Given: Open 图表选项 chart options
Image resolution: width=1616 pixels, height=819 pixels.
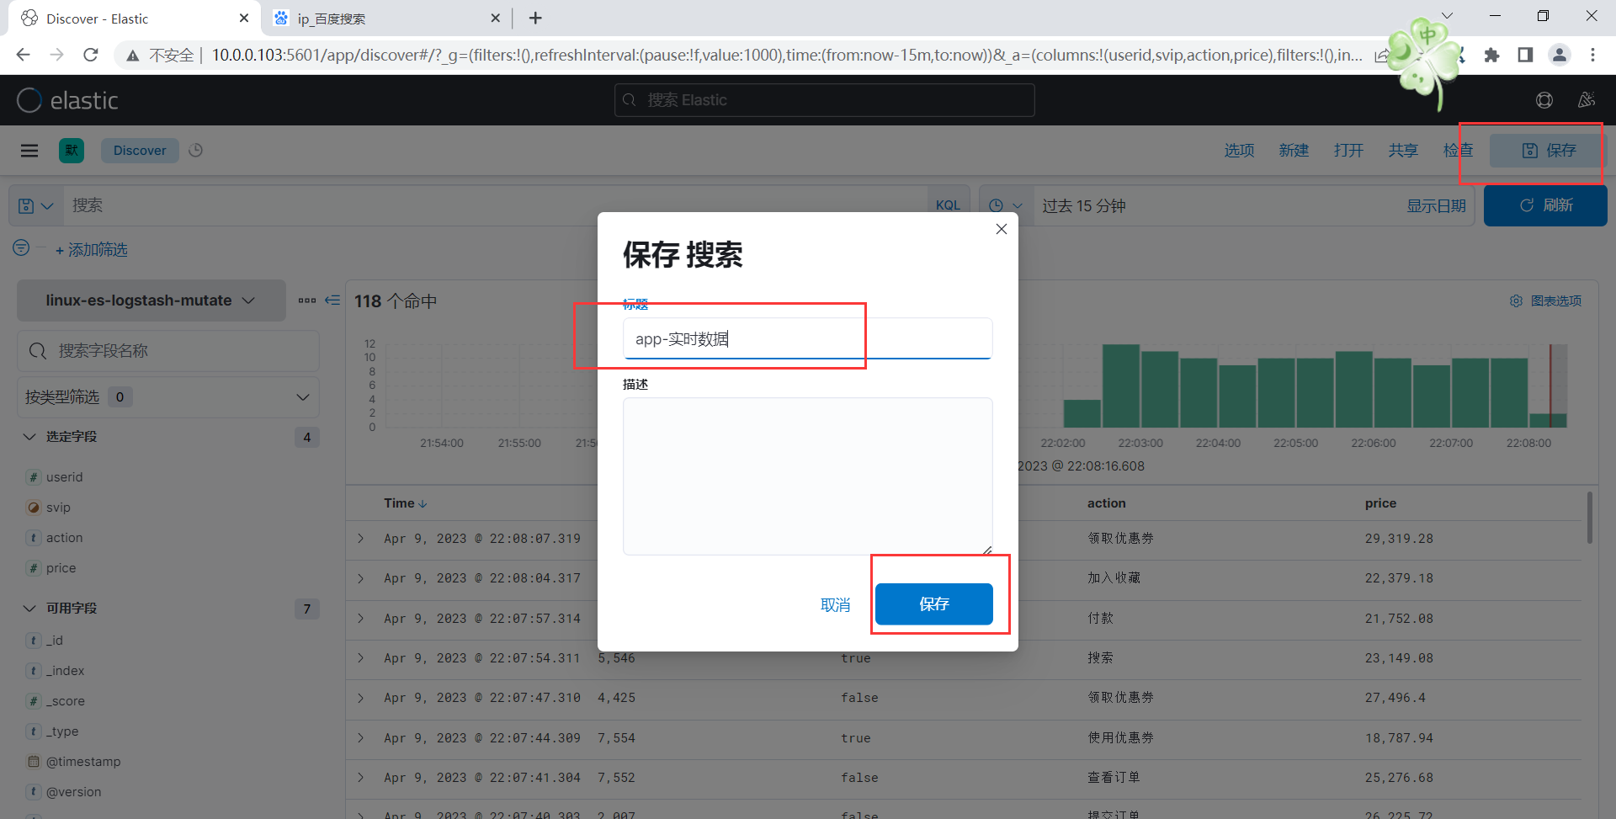Looking at the screenshot, I should 1546,300.
